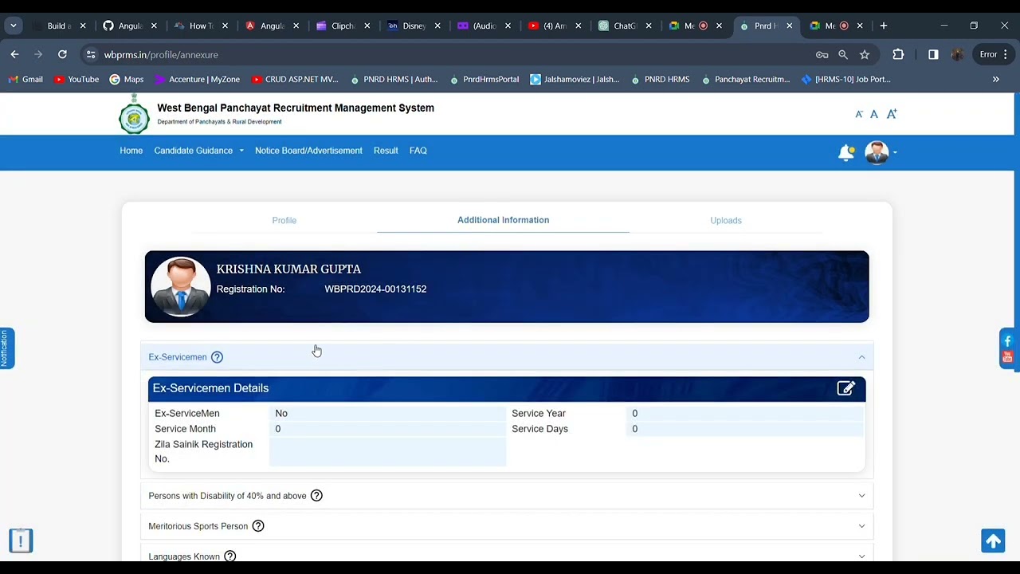Image resolution: width=1020 pixels, height=574 pixels.
Task: Increase font size with A+
Action: coord(892,114)
